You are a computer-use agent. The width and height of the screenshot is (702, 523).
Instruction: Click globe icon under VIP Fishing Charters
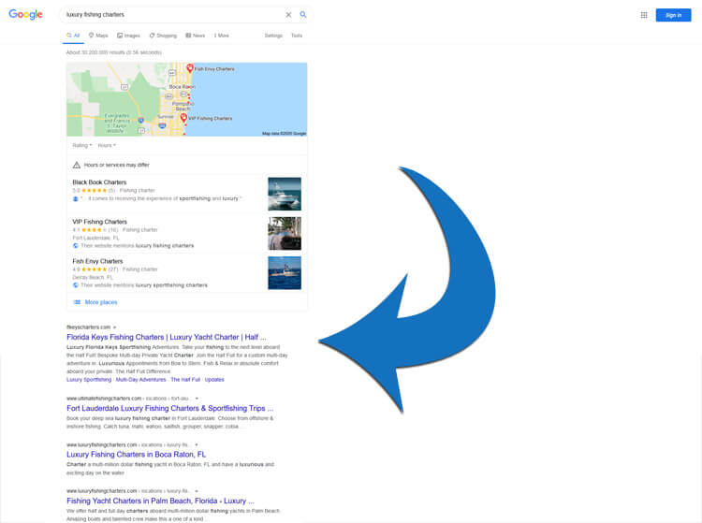click(75, 246)
